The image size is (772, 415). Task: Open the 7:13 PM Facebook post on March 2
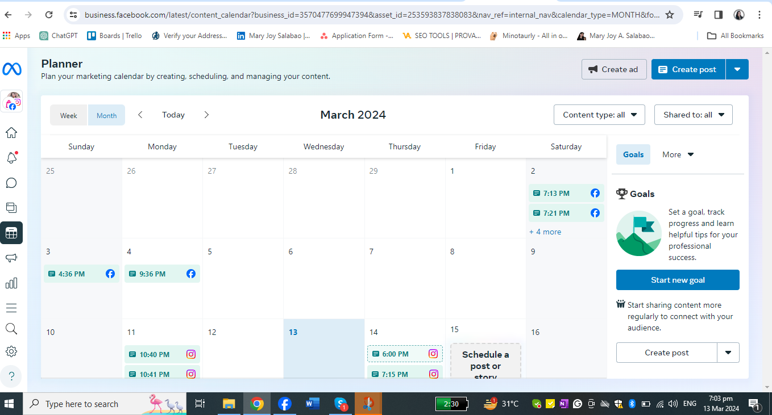[566, 193]
